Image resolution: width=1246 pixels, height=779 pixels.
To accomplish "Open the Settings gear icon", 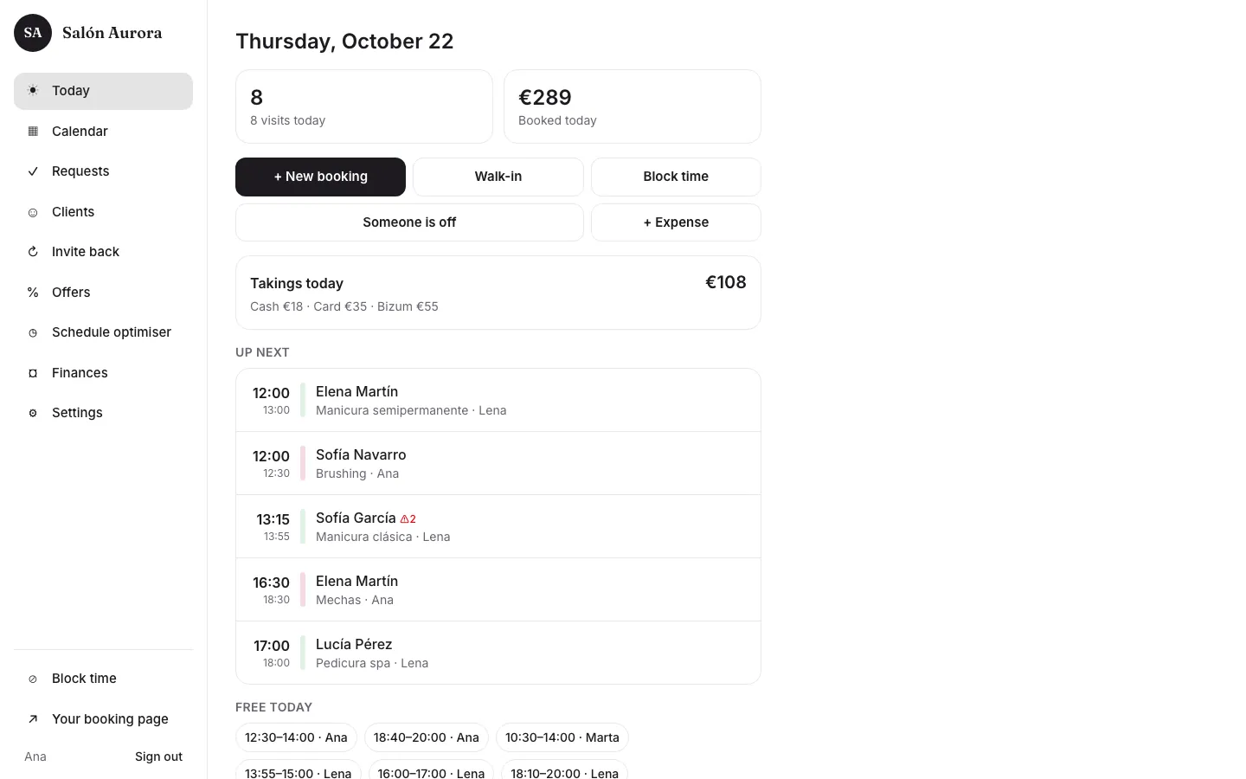I will coord(33,413).
